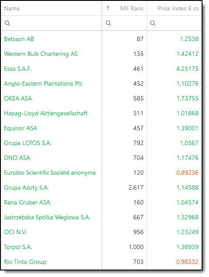
Task: Open Hapag-Lloyd Aktiengesellschaft link
Action: (46, 113)
